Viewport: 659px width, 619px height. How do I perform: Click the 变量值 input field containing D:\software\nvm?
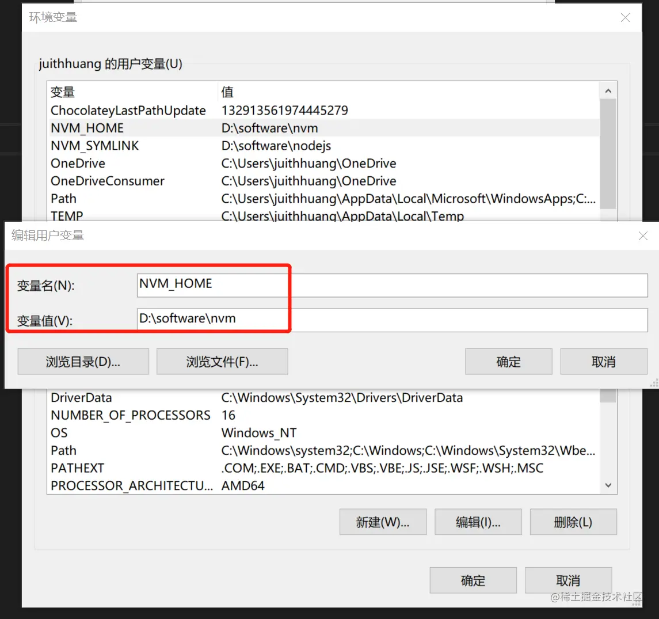392,320
